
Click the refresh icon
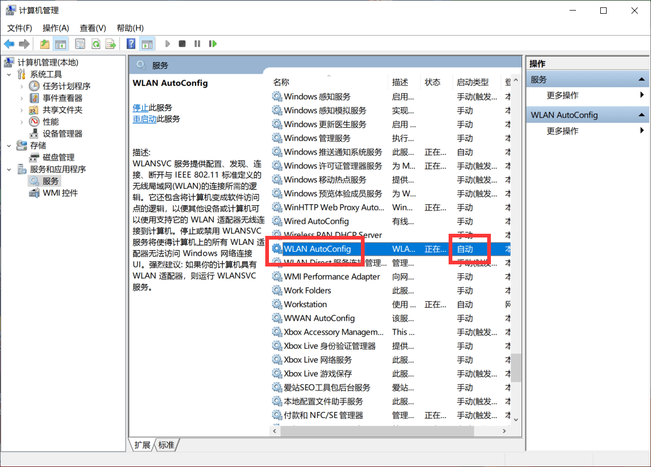point(96,43)
